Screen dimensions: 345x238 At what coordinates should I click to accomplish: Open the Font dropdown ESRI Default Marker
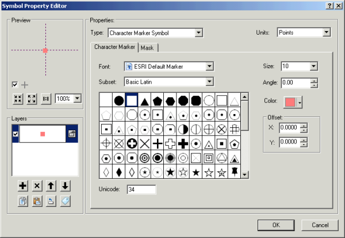pos(209,66)
